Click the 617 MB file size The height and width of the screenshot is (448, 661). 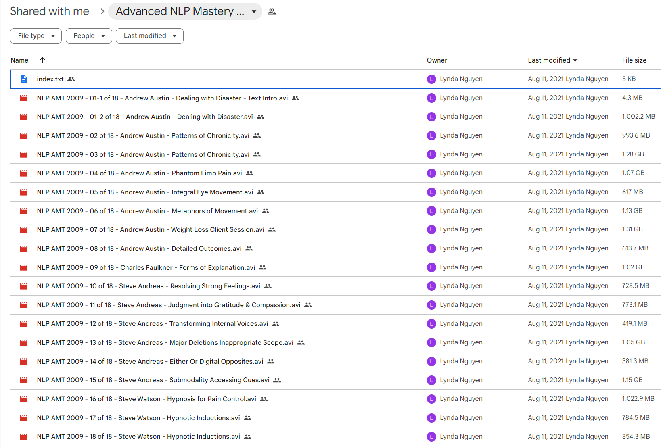[632, 192]
